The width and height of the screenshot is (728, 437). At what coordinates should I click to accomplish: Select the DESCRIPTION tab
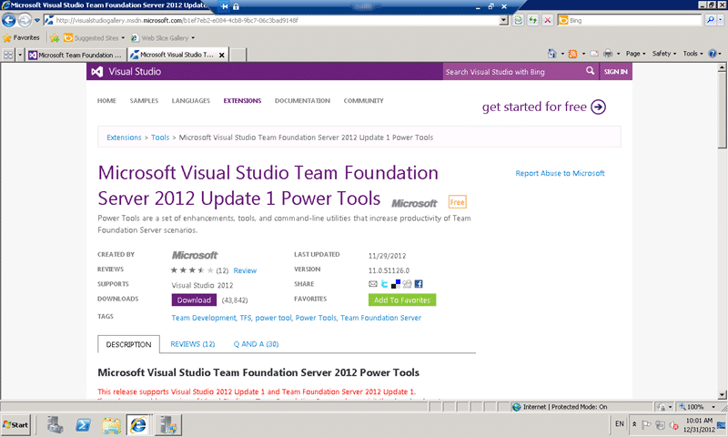(128, 344)
